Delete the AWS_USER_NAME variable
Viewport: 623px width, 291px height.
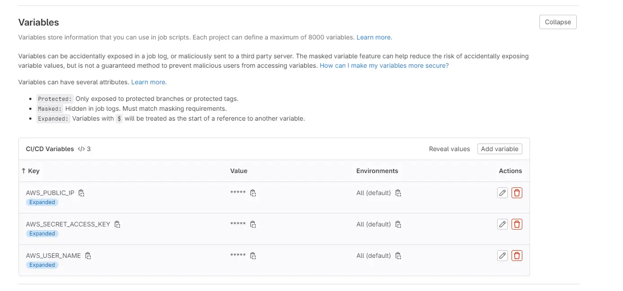516,255
